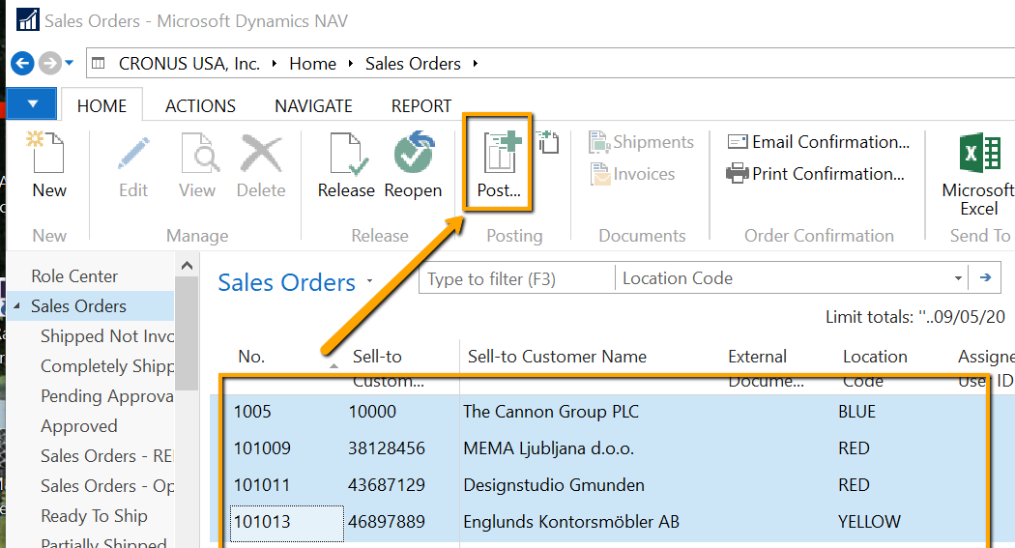1015x548 pixels.
Task: Click customer Designstudio Gmunden
Action: [554, 485]
